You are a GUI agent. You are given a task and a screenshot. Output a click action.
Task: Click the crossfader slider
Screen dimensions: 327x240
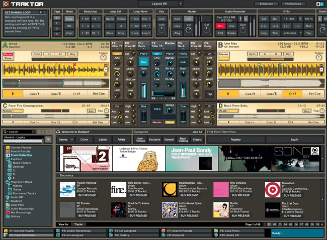click(x=163, y=93)
